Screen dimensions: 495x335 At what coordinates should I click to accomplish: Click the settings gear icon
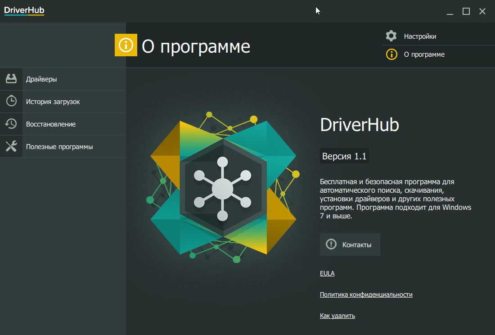coord(391,36)
